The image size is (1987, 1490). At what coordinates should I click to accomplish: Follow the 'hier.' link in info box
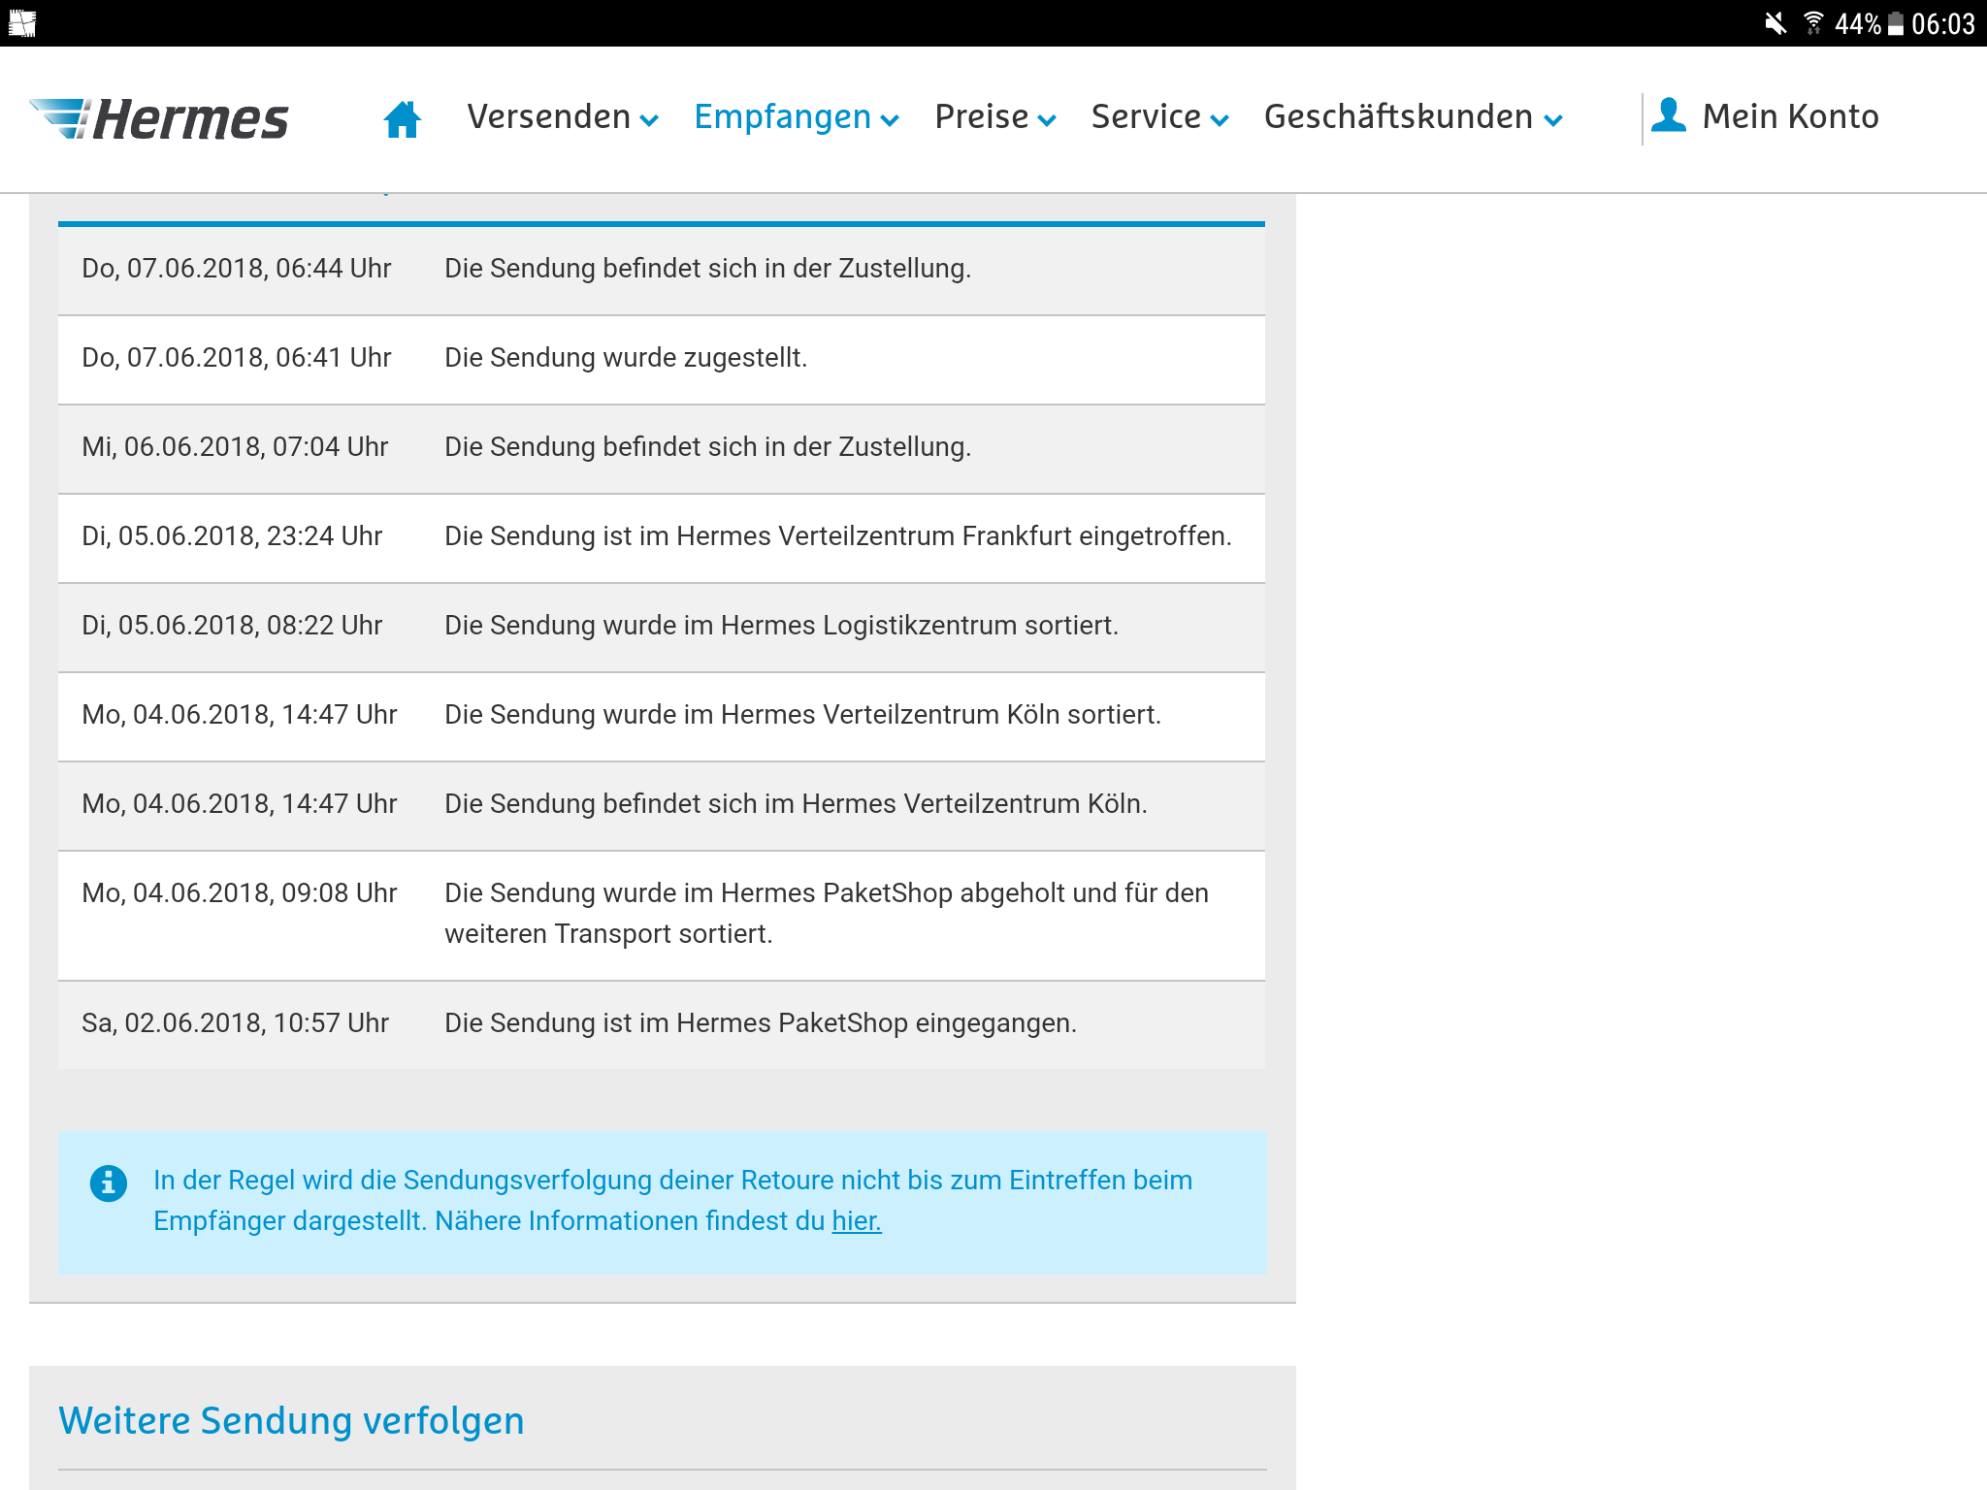[x=857, y=1221]
